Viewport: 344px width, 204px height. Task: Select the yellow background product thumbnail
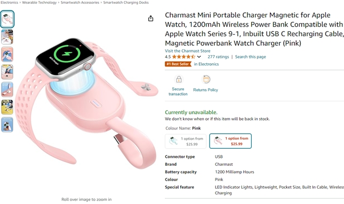point(7,107)
